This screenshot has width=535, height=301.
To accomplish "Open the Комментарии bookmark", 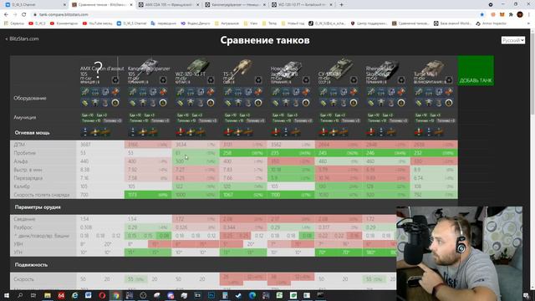I will (x=64, y=23).
